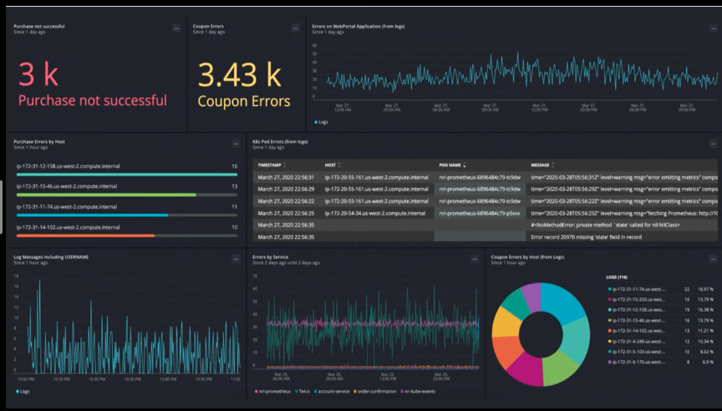This screenshot has width=722, height=411.
Task: Open options menu for Purchase not successful widget
Action: [x=176, y=28]
